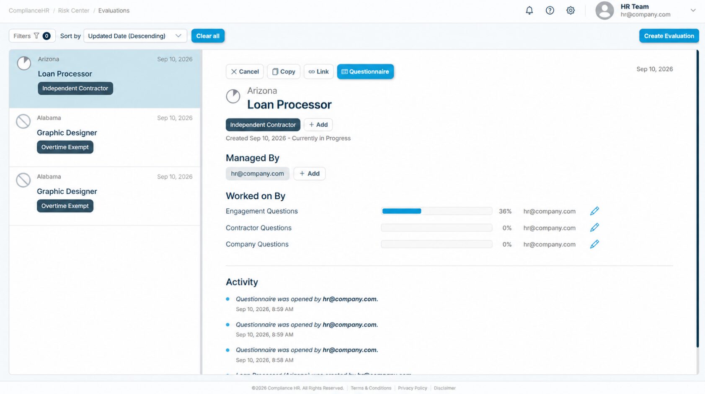This screenshot has width=705, height=394.
Task: Click the Link button
Action: click(319, 72)
